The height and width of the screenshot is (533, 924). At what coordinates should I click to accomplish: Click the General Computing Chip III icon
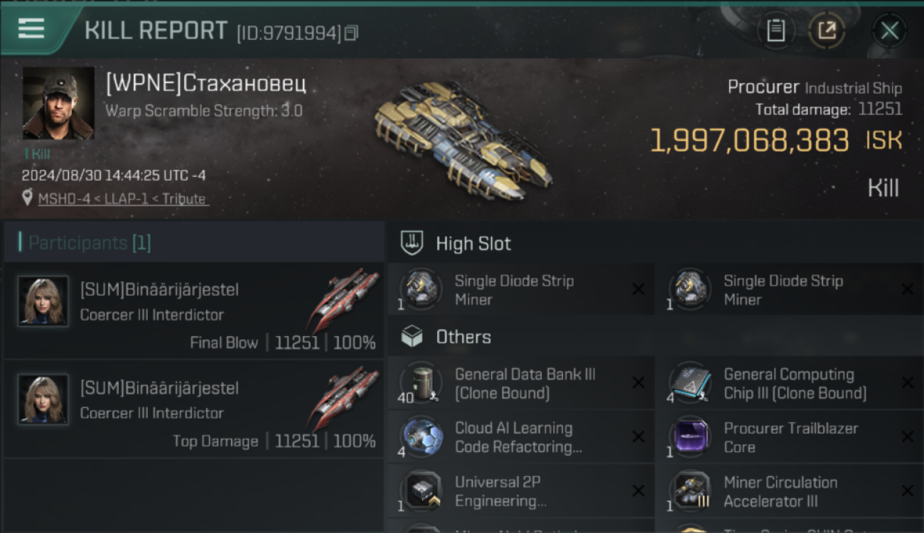690,383
